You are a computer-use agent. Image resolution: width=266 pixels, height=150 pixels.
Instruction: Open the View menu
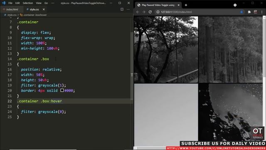point(39,3)
